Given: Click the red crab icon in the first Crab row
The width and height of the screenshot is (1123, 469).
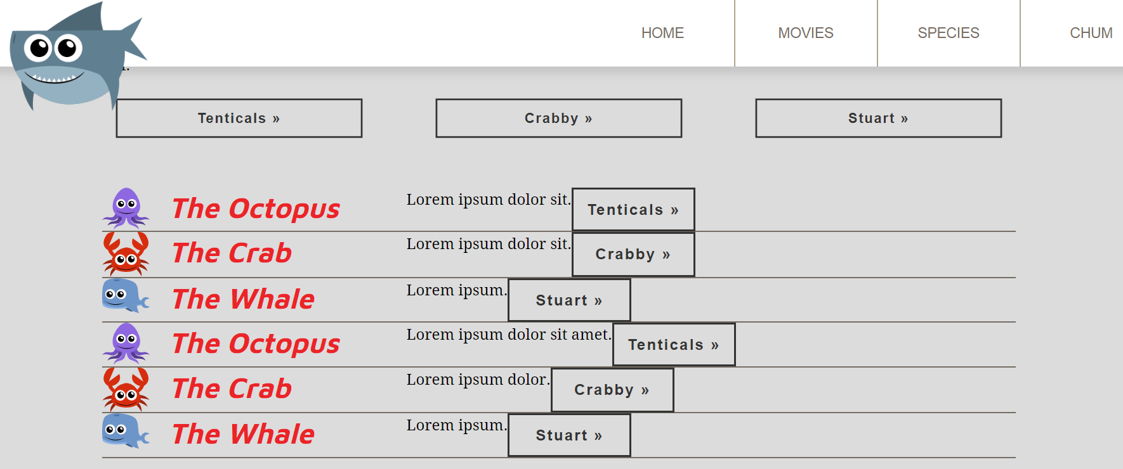Looking at the screenshot, I should 126,254.
